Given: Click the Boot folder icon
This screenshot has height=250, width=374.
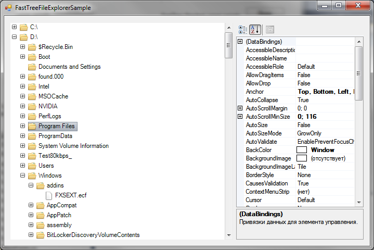Looking at the screenshot, I should (32, 57).
